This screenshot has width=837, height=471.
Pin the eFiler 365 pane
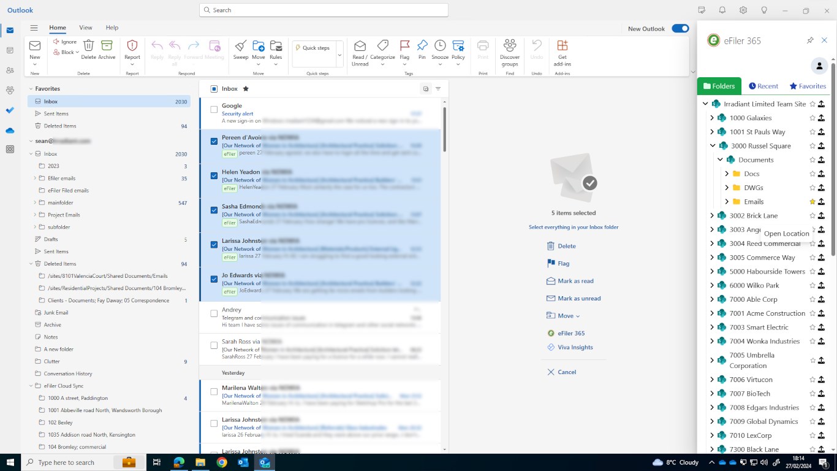click(x=810, y=40)
